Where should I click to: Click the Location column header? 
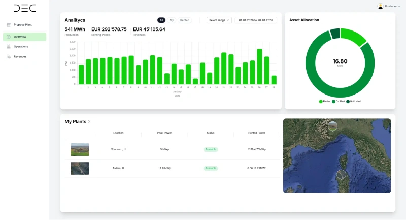pos(118,133)
